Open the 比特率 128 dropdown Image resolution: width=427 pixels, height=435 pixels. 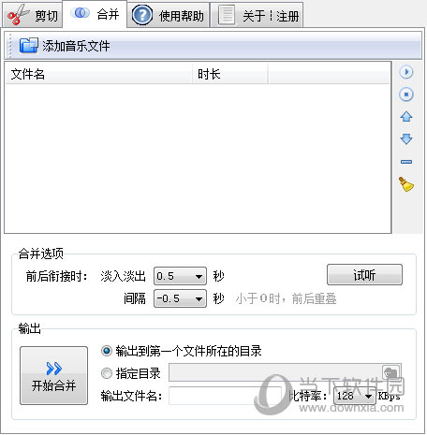pos(354,396)
